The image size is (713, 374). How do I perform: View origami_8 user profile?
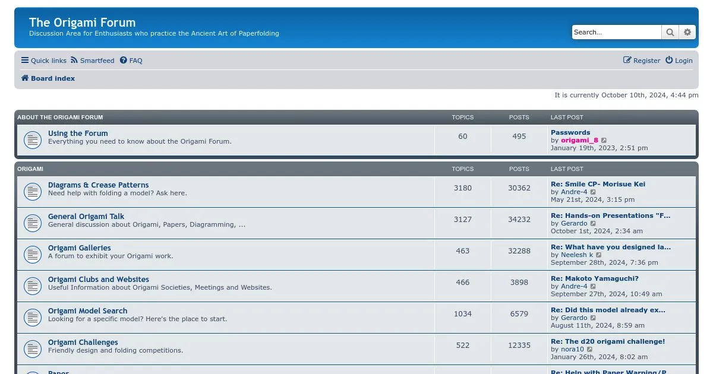point(579,141)
